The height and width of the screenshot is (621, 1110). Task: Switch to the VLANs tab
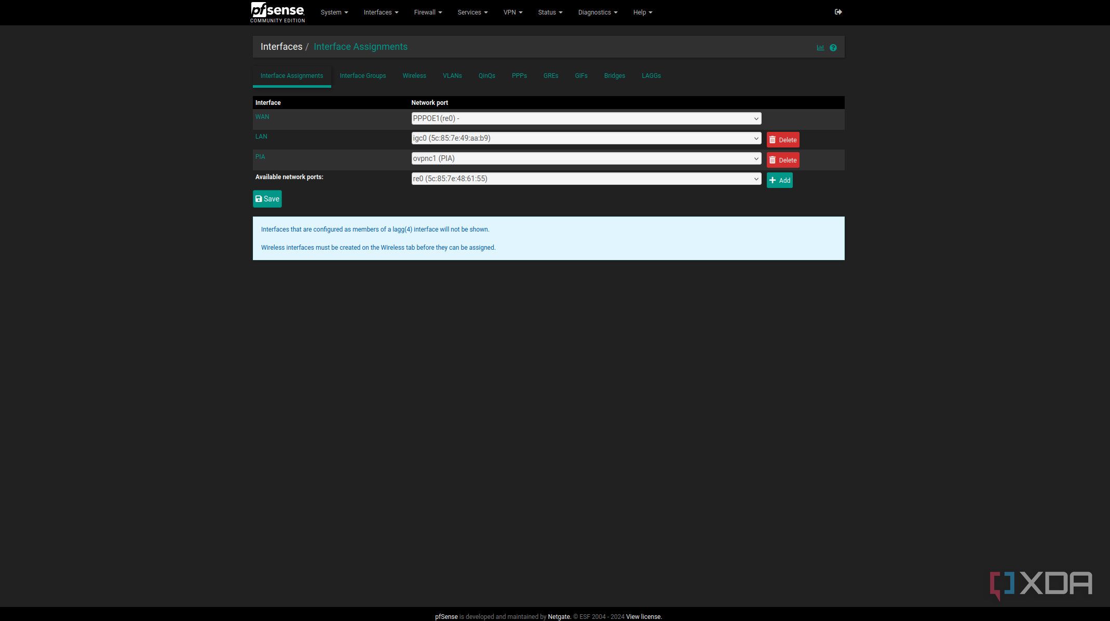[x=452, y=76]
